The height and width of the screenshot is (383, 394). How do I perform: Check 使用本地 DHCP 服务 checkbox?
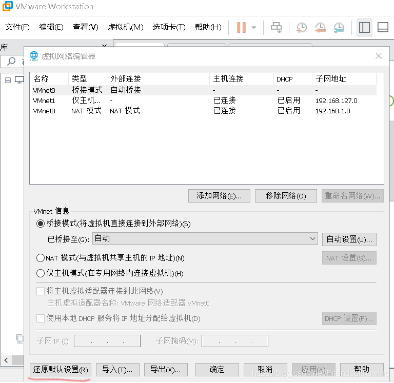[x=41, y=318]
